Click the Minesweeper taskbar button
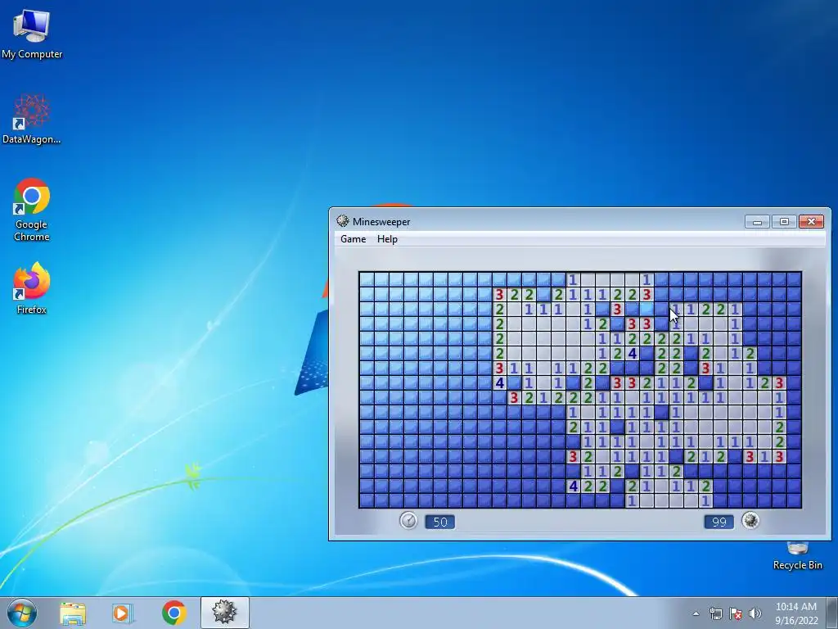 (224, 613)
